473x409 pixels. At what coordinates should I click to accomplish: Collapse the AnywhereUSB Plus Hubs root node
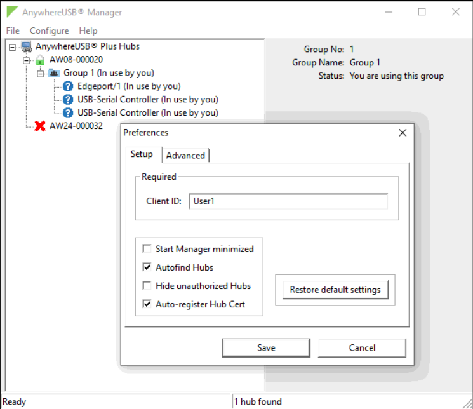pyautogui.click(x=12, y=48)
